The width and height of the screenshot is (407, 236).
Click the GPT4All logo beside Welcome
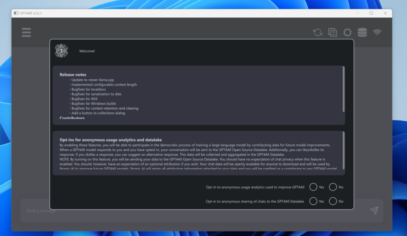click(x=62, y=51)
